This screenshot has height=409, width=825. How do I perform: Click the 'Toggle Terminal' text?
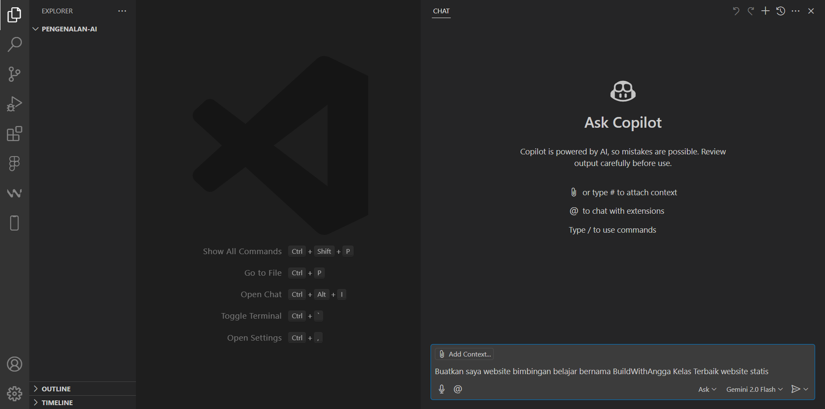click(251, 316)
